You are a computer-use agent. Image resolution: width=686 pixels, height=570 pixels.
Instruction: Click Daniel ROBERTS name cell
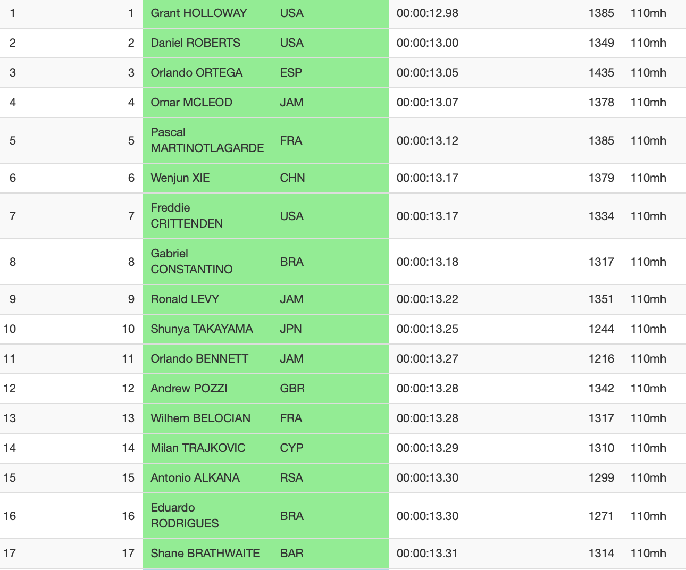pyautogui.click(x=196, y=43)
